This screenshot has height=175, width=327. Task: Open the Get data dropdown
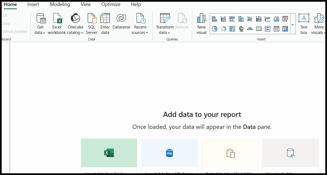(40, 23)
